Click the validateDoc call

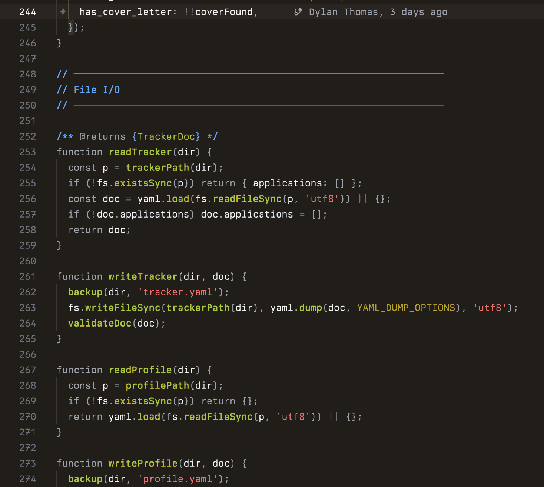pyautogui.click(x=100, y=323)
